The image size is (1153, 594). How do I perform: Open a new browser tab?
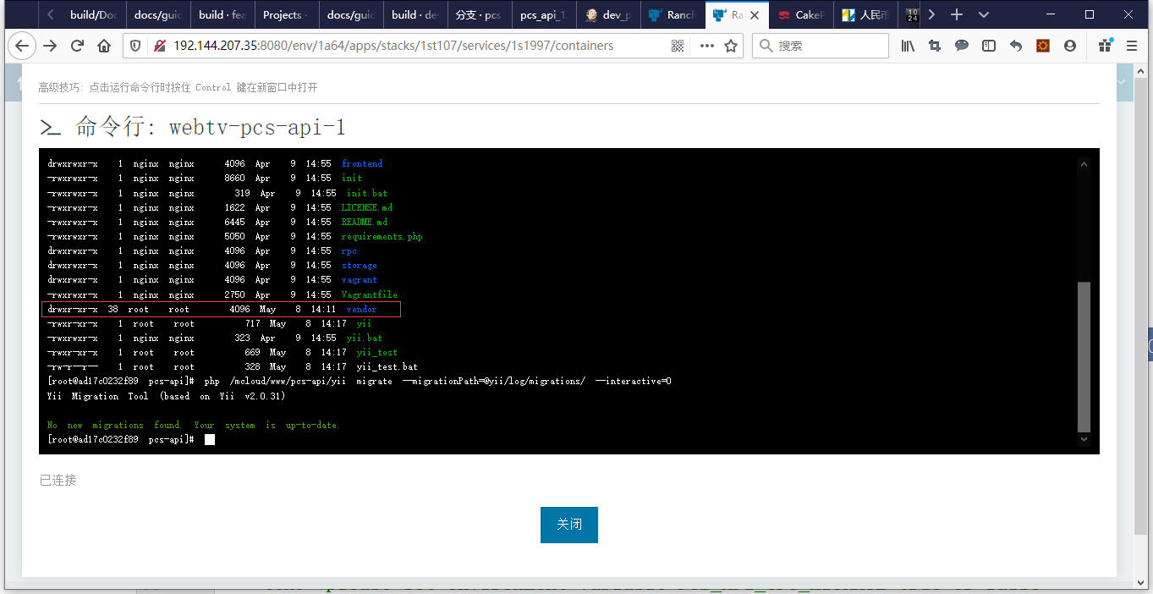click(x=957, y=14)
